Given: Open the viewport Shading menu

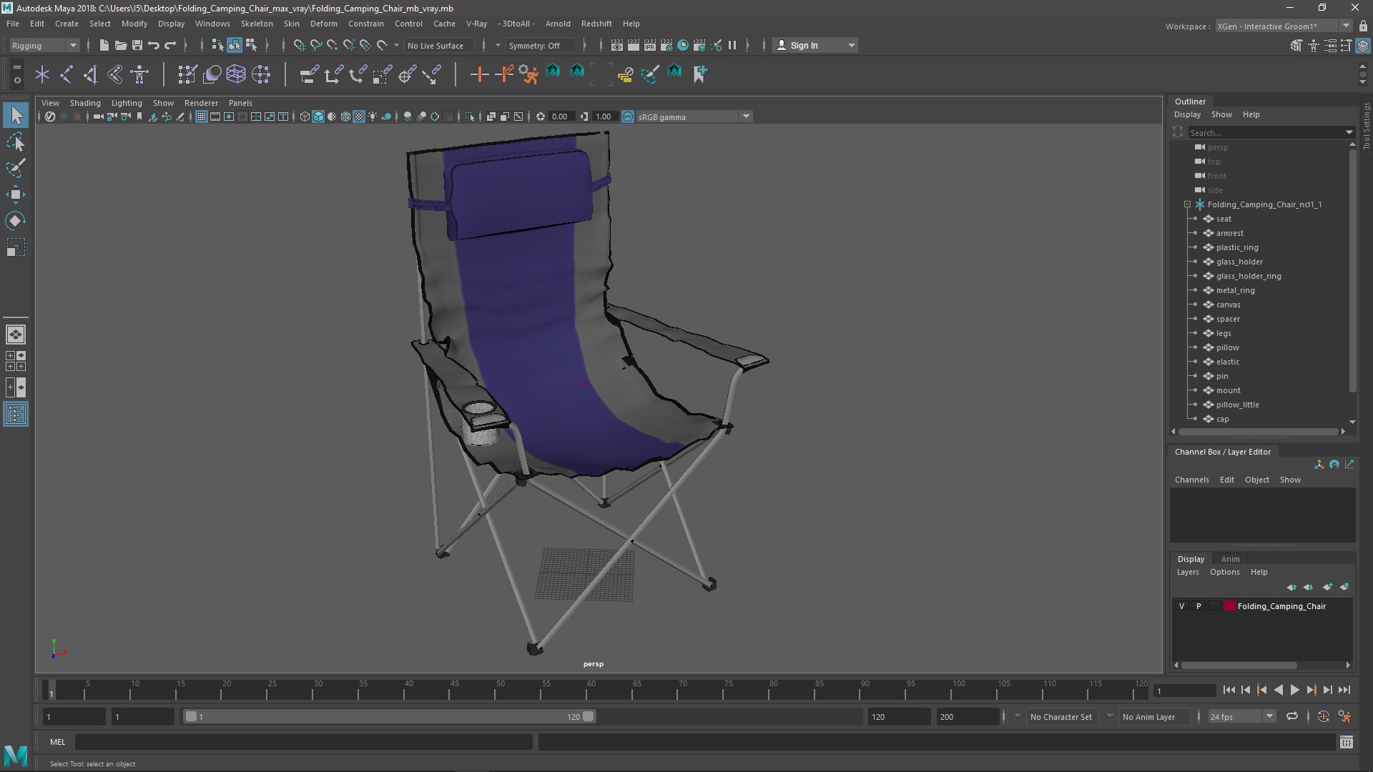Looking at the screenshot, I should click(x=85, y=103).
